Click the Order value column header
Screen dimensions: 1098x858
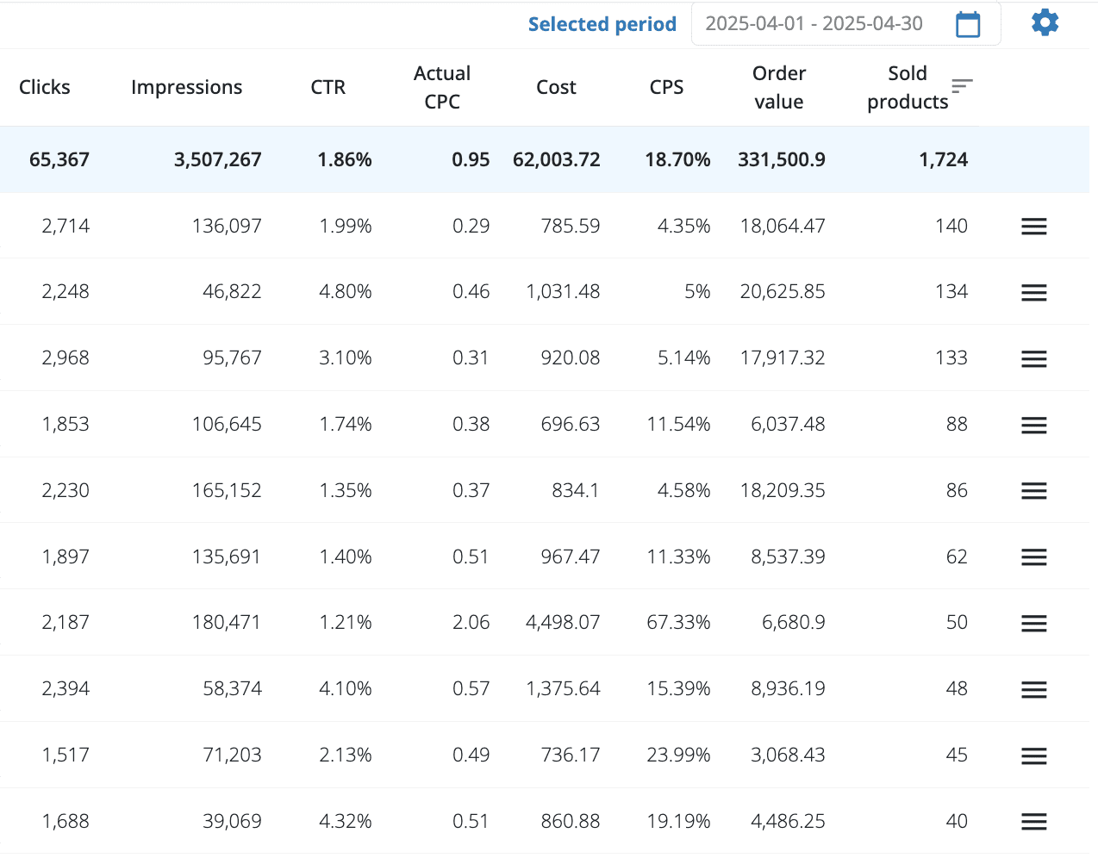(778, 87)
